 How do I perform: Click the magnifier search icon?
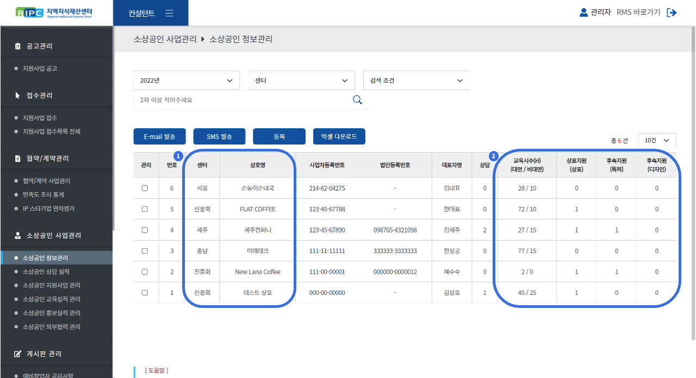click(x=357, y=99)
